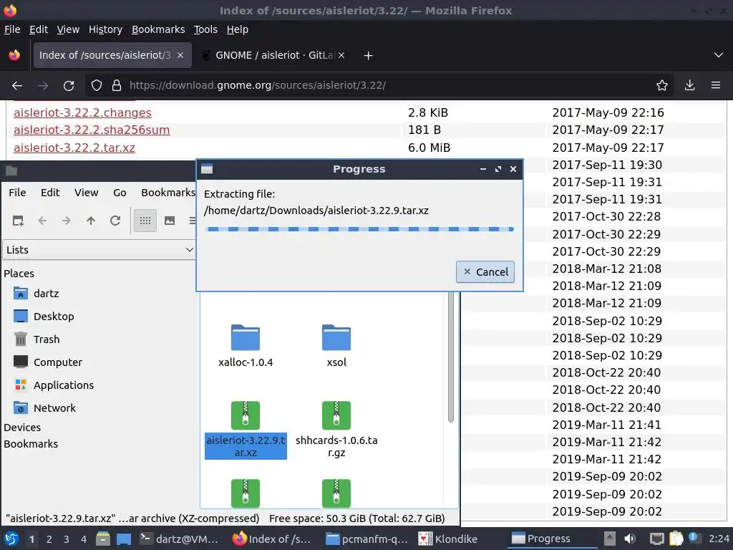Open the file manager View menu
733x550 pixels.
pyautogui.click(x=87, y=193)
